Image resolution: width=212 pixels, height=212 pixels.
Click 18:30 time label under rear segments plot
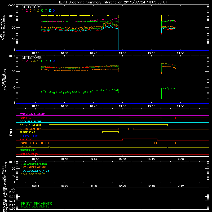(64, 106)
